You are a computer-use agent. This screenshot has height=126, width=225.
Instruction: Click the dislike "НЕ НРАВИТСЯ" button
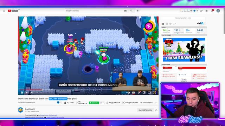(81, 103)
